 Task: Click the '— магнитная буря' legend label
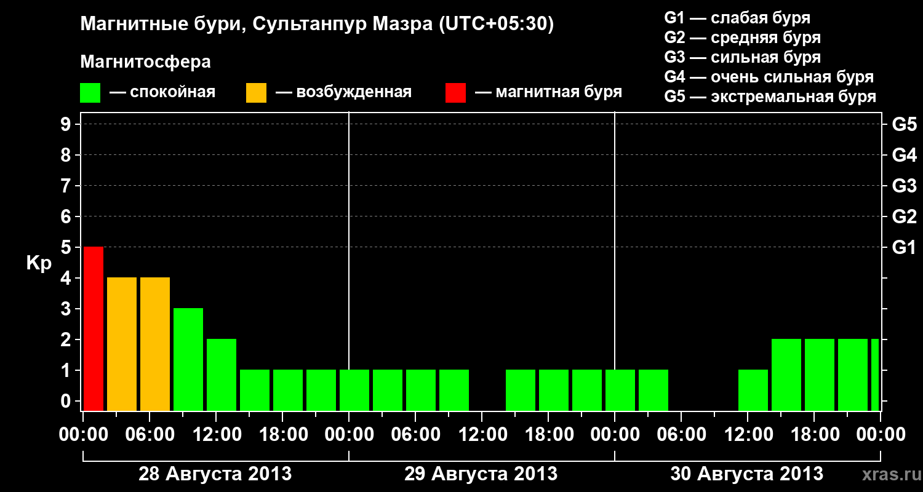pyautogui.click(x=549, y=92)
